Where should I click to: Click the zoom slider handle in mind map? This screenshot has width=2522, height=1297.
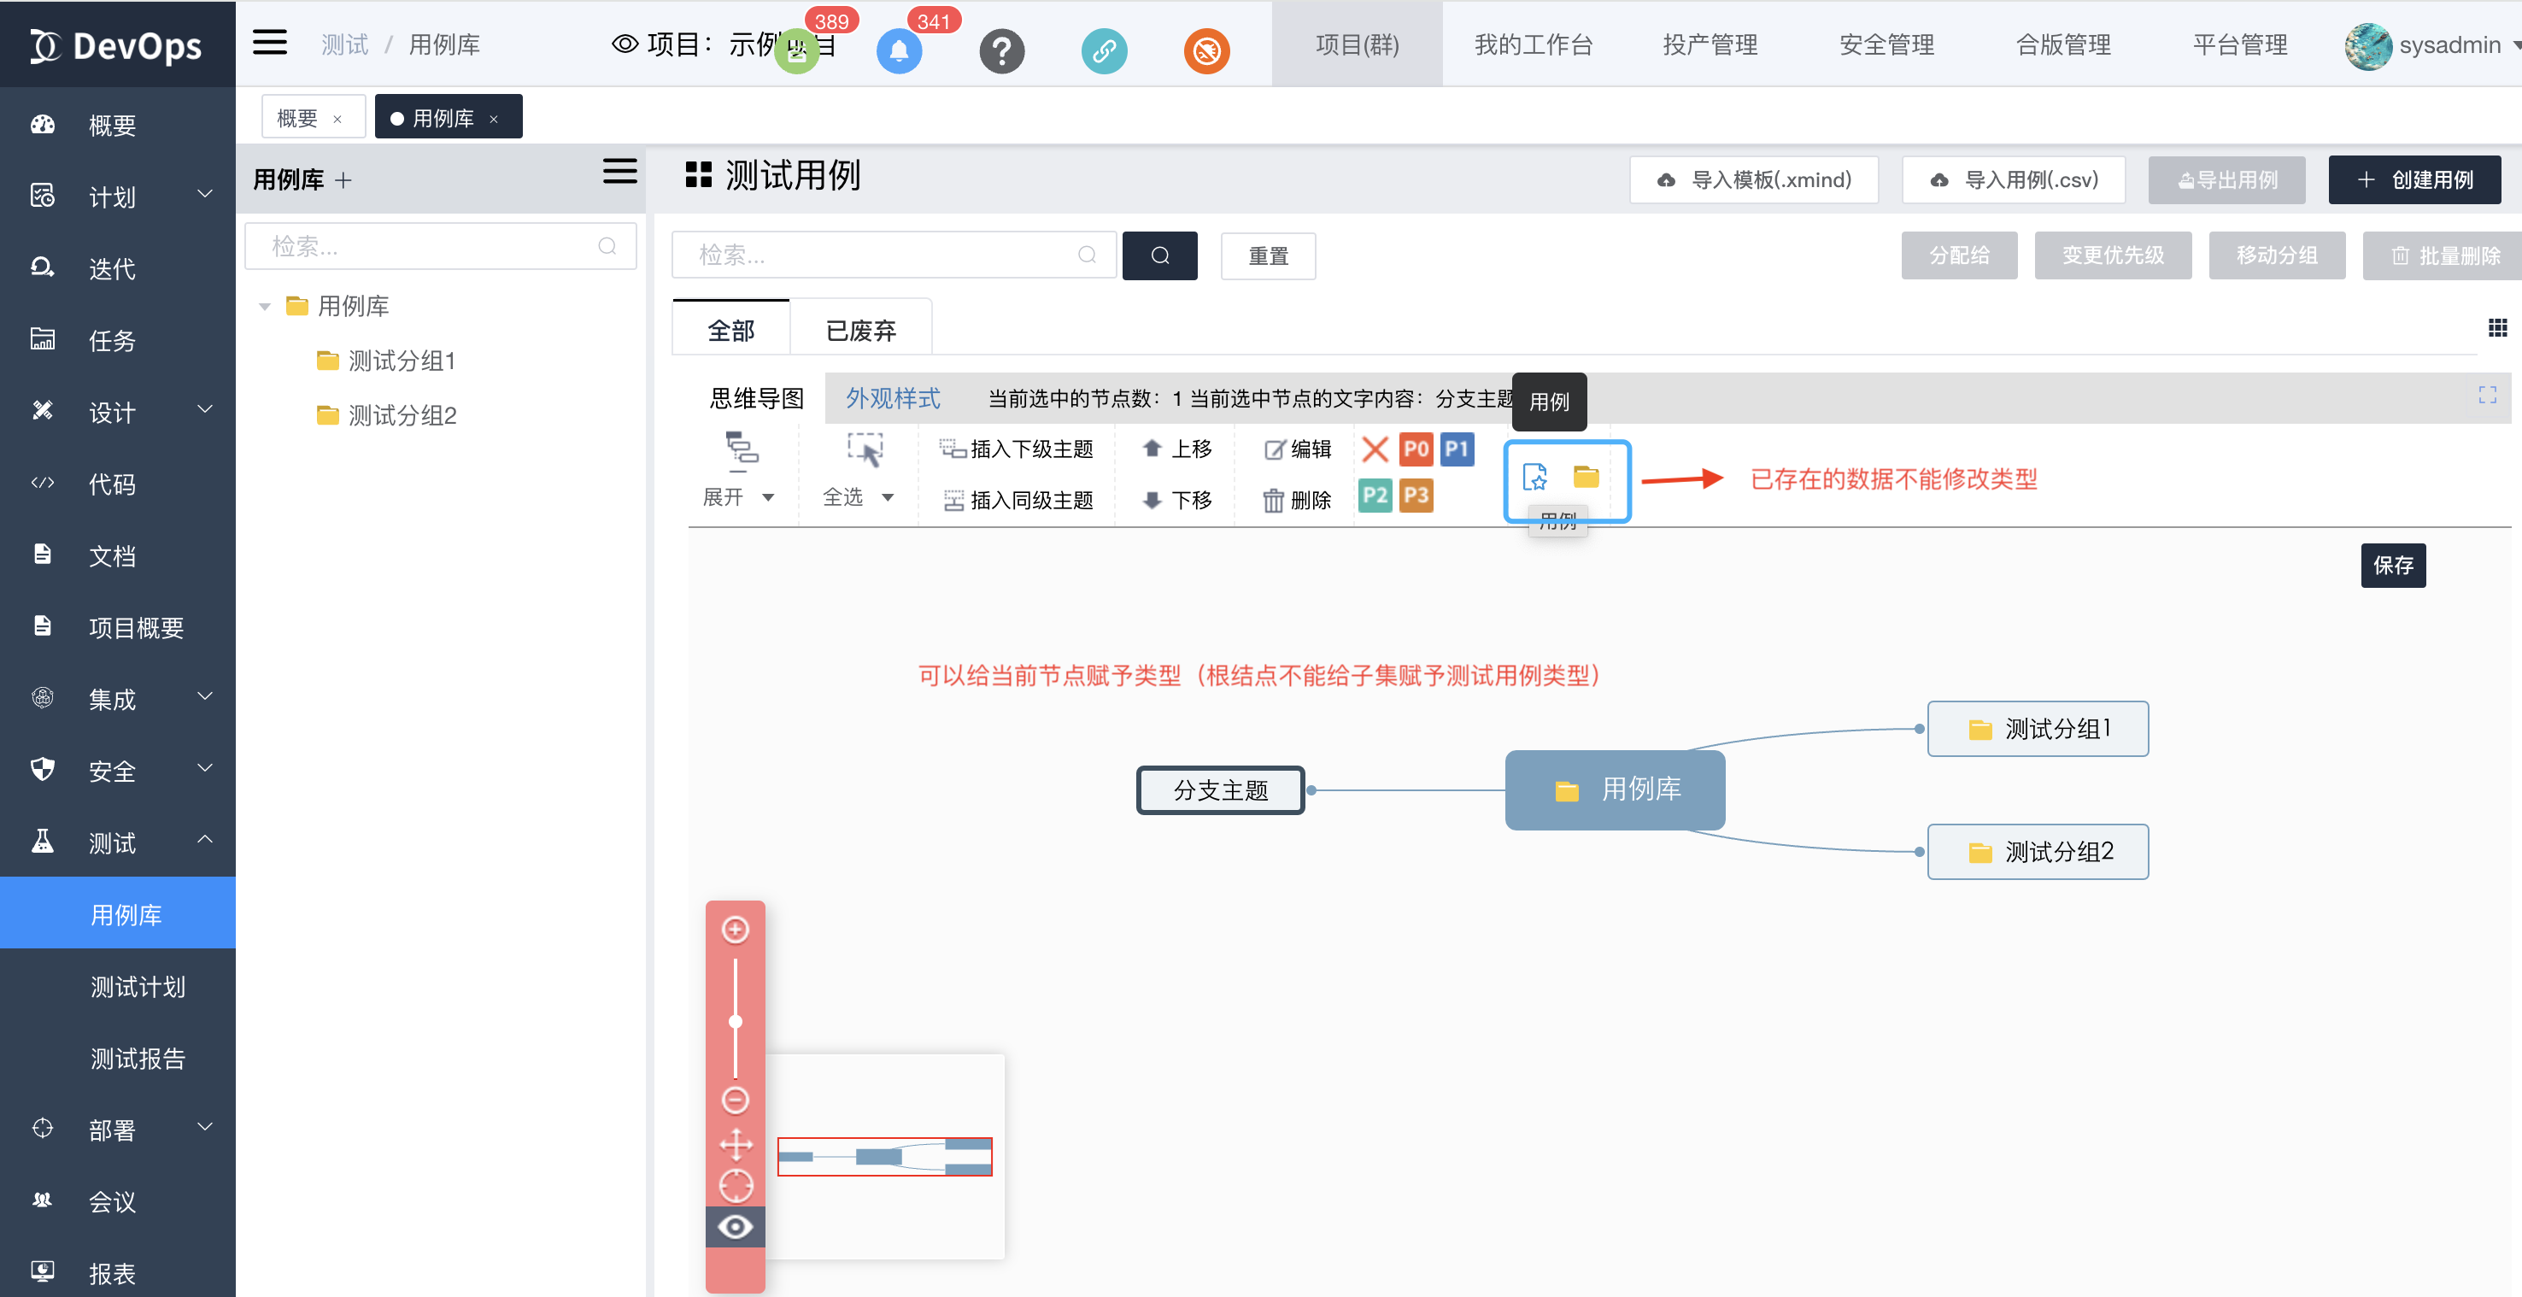736,1021
